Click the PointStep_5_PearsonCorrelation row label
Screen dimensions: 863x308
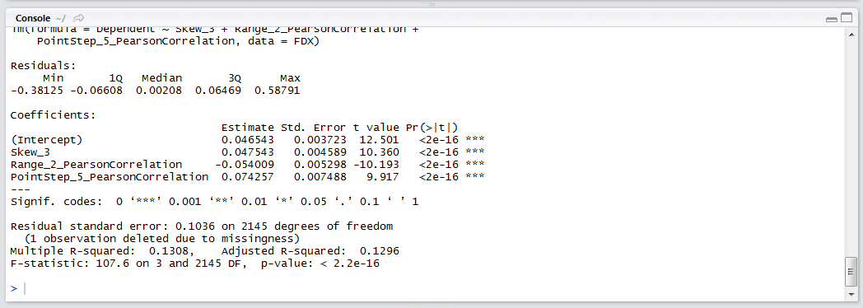click(x=110, y=176)
